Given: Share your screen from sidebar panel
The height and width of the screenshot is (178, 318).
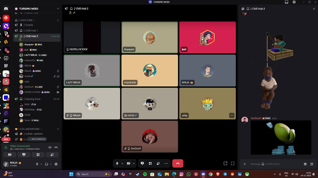Looking at the screenshot, I should coord(24,155).
